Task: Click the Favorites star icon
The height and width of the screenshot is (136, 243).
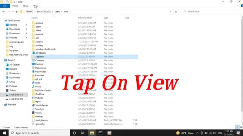Action: [33, 75]
